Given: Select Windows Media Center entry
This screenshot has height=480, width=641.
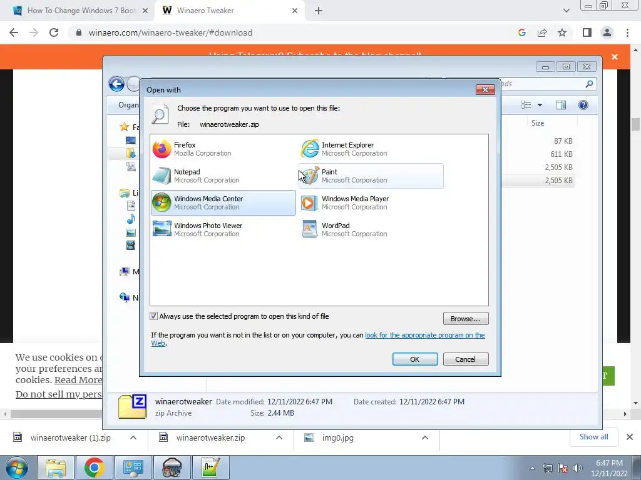Looking at the screenshot, I should point(223,203).
